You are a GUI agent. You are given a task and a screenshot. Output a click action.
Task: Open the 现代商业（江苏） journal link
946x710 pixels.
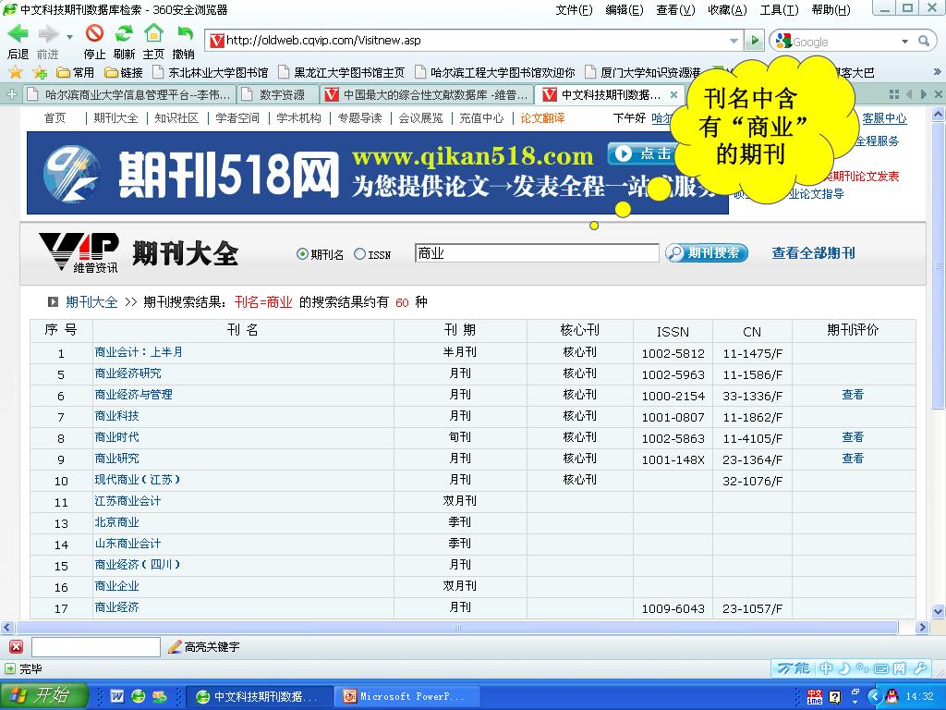[138, 480]
